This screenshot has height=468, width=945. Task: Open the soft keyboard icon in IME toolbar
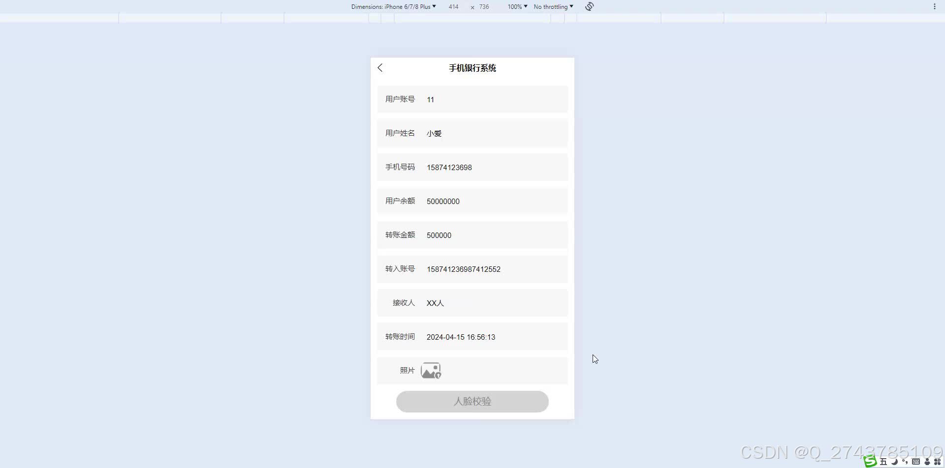(916, 462)
